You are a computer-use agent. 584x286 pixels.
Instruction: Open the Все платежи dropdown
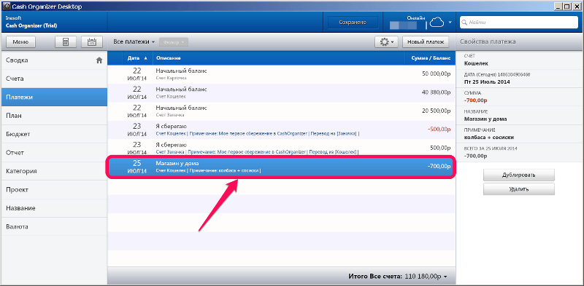pos(134,42)
